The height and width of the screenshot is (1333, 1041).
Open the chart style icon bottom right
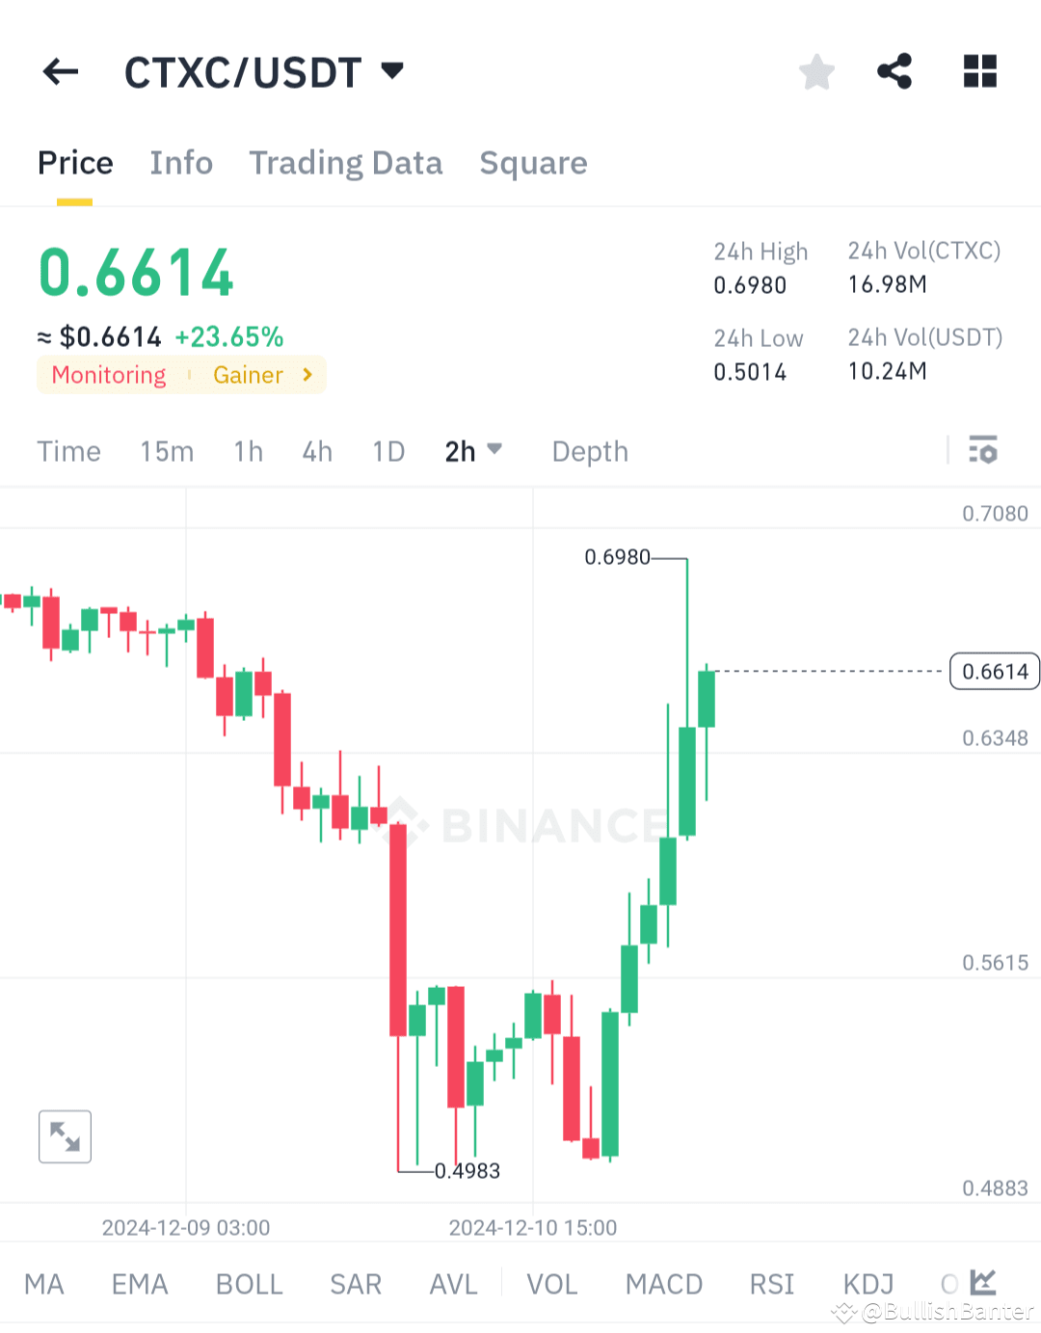[x=984, y=1283]
